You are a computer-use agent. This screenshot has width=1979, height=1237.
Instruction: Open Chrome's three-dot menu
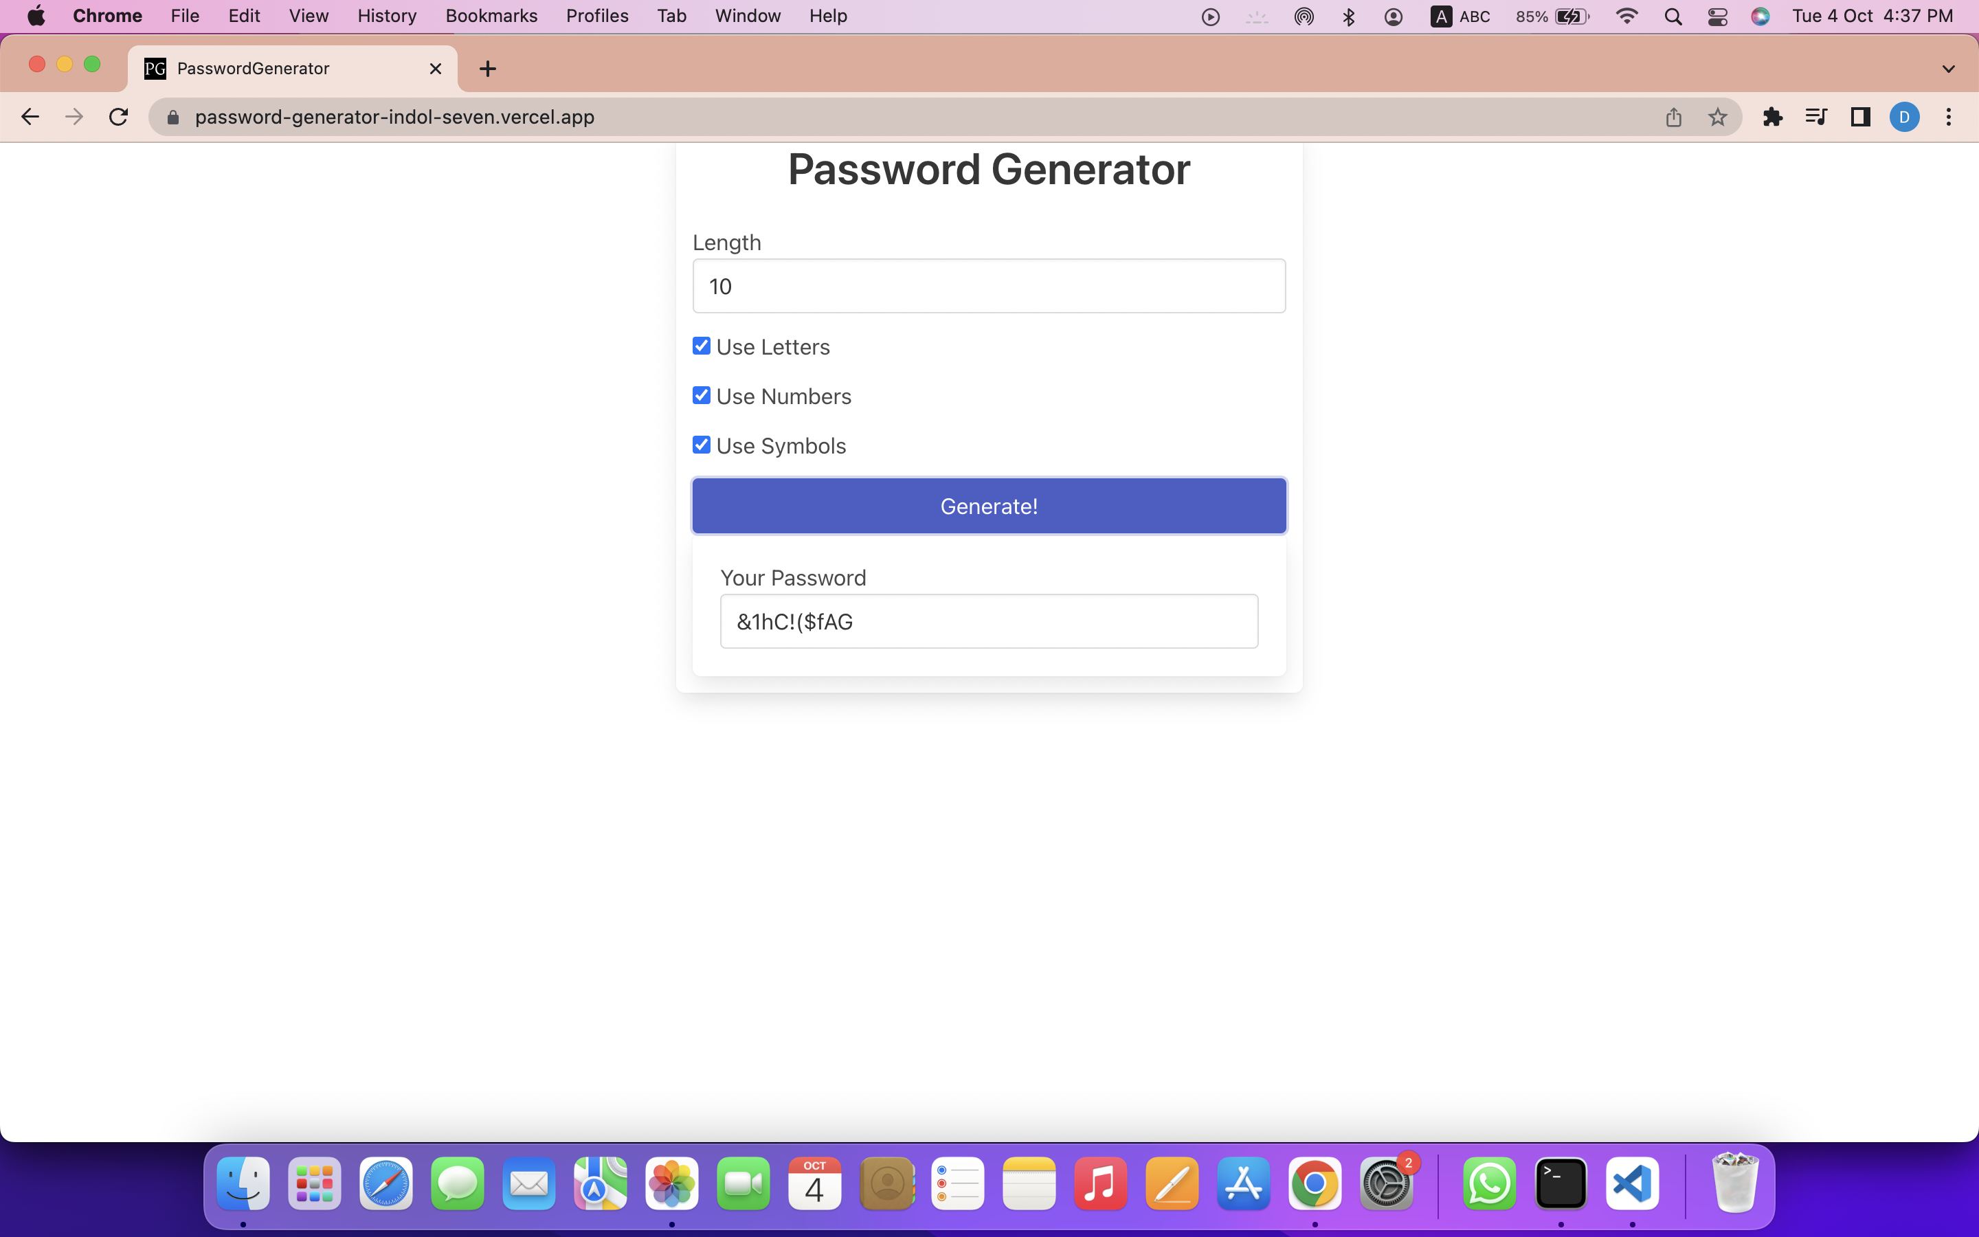point(1949,117)
